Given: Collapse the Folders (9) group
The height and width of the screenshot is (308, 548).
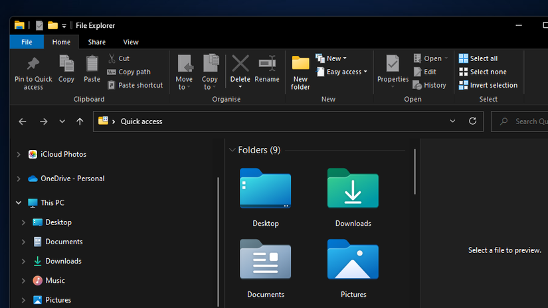Looking at the screenshot, I should 232,150.
